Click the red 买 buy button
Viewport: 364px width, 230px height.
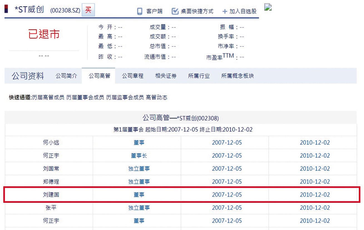point(88,11)
